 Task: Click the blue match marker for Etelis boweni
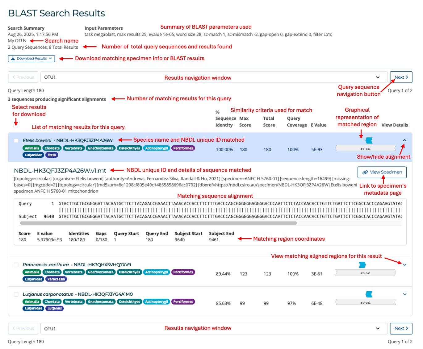pyautogui.click(x=369, y=141)
